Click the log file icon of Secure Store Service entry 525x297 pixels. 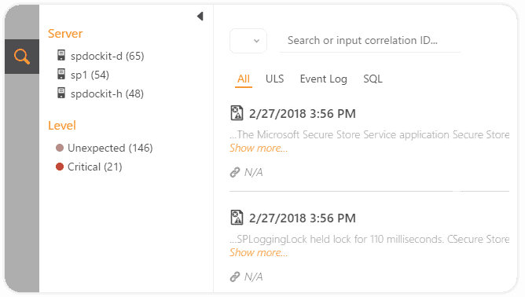237,113
